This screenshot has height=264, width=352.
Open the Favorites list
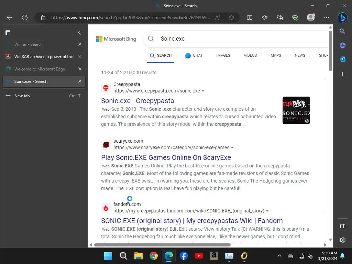coord(265,18)
